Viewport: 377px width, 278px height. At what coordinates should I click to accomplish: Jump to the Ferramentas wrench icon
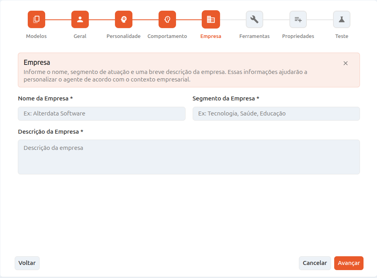(x=255, y=19)
